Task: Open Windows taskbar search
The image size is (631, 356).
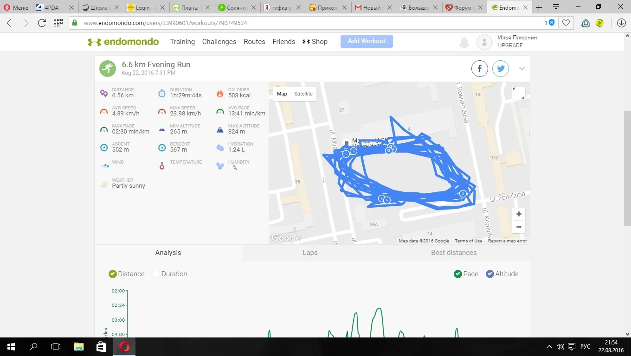Action: pyautogui.click(x=33, y=347)
